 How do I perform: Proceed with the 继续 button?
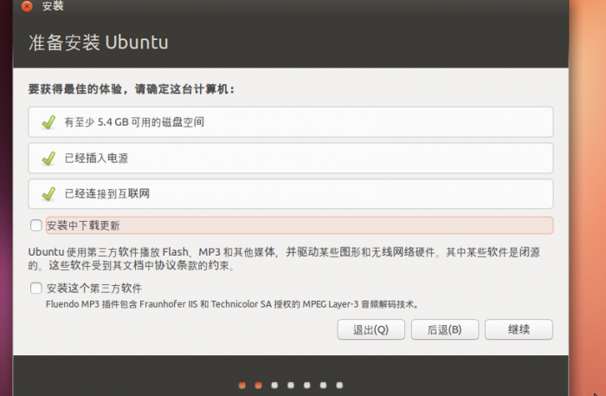(519, 329)
